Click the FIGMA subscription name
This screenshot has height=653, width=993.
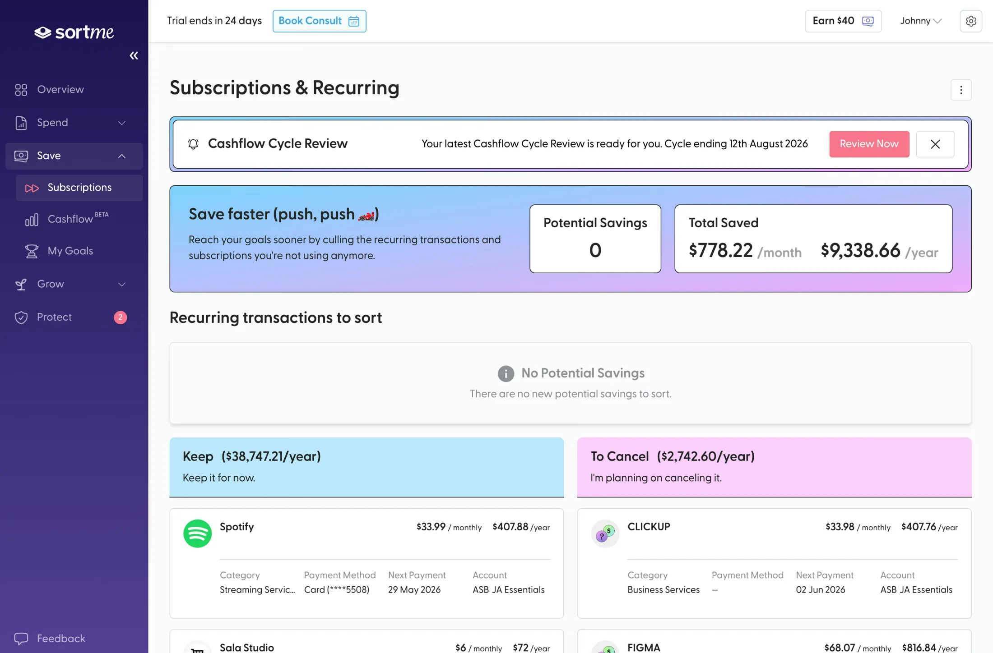[x=644, y=648]
